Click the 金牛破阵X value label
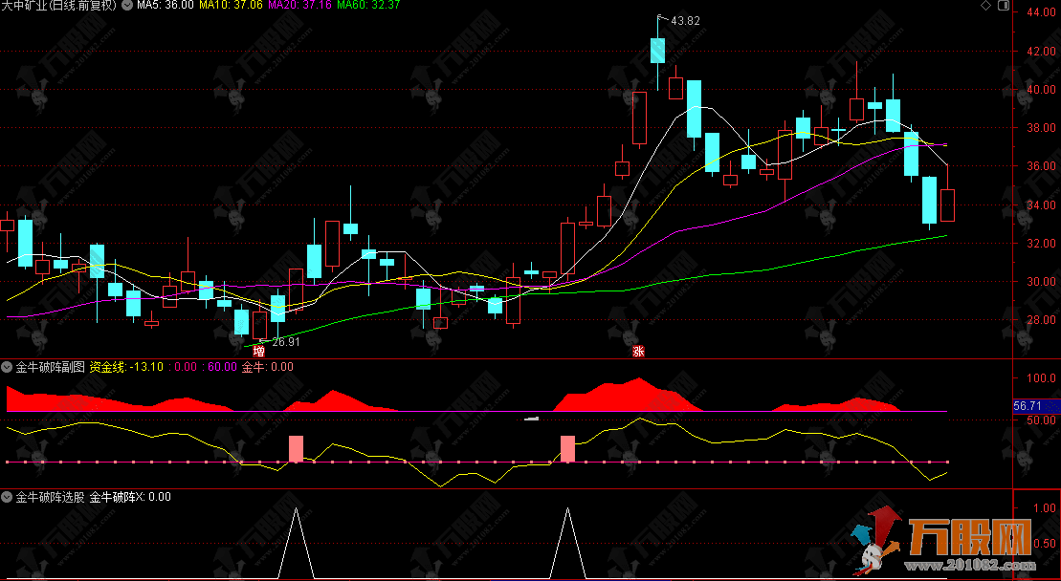The height and width of the screenshot is (581, 1061). (130, 497)
